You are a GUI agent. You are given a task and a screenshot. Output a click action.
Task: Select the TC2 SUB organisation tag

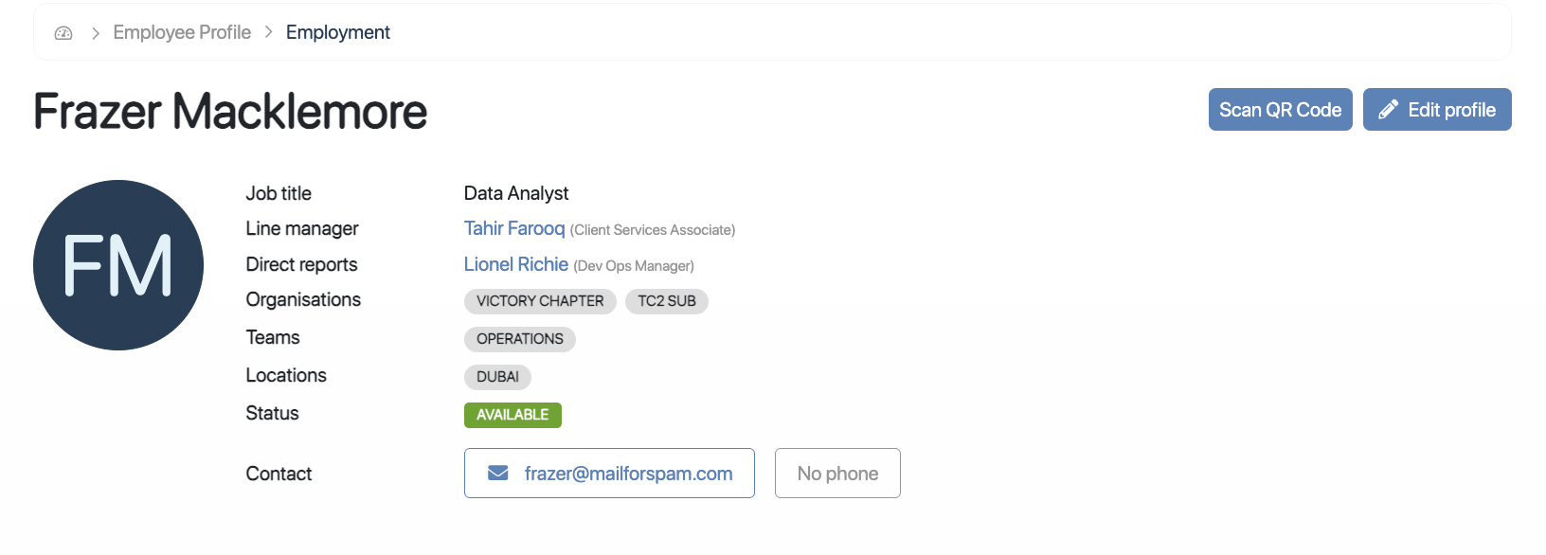coord(667,301)
